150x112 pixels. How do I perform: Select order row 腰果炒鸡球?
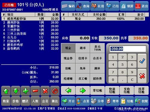point(31,45)
